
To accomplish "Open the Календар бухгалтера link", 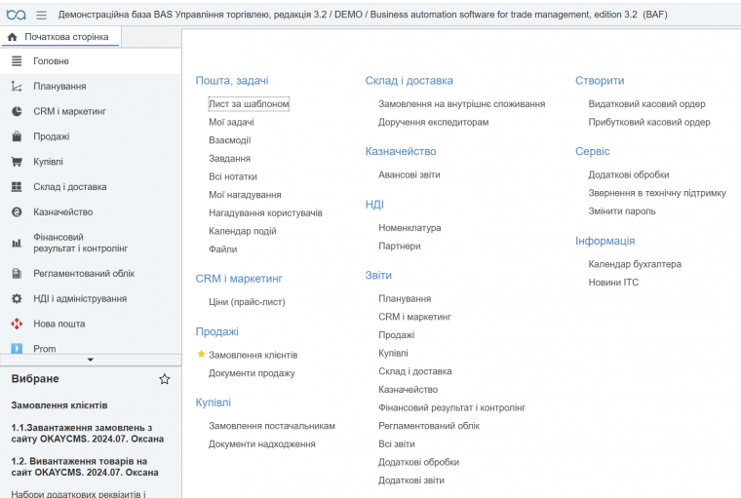I will point(635,264).
